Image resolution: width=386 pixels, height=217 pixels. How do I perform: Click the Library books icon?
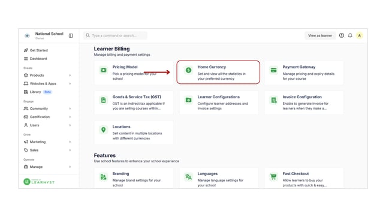pyautogui.click(x=26, y=92)
